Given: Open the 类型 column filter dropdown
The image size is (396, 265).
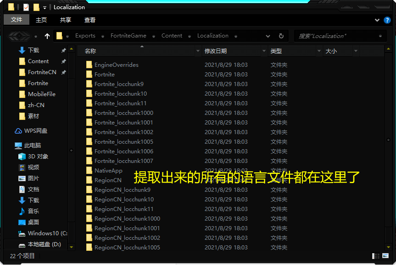Looking at the screenshot, I should [319, 51].
